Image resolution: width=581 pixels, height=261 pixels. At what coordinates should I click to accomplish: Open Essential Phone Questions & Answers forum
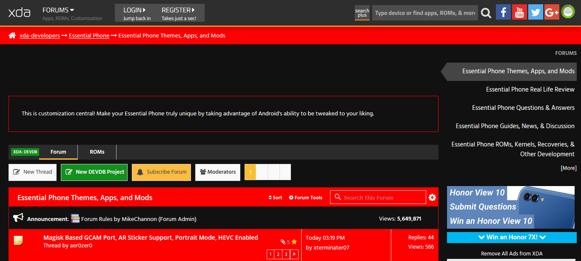(523, 108)
